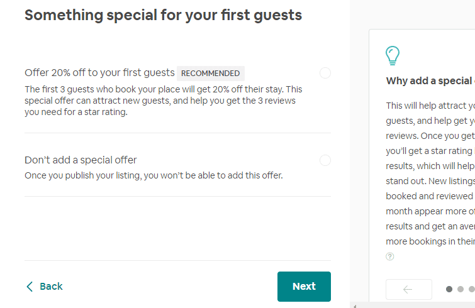
Task: Jump to the third tip pagination dot
Action: click(472, 289)
